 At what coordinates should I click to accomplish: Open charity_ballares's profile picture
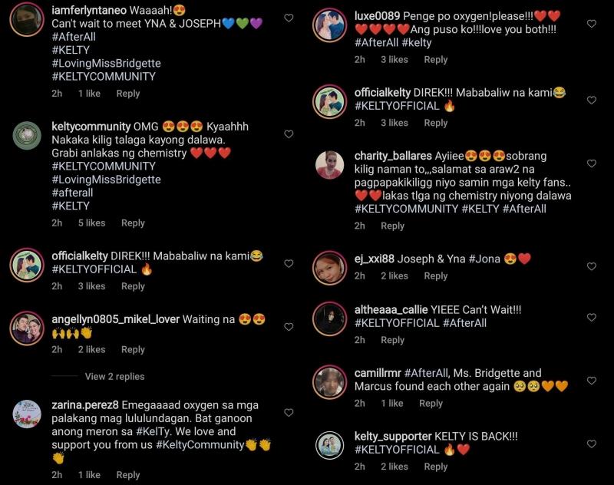[x=330, y=165]
